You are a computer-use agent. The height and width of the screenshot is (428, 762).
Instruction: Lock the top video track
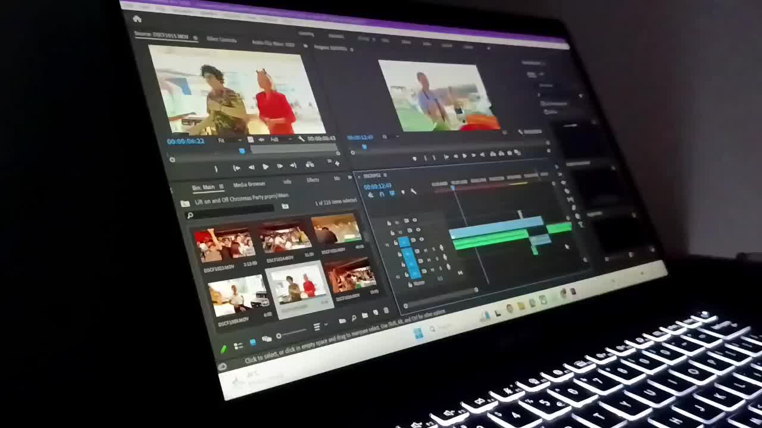389,224
